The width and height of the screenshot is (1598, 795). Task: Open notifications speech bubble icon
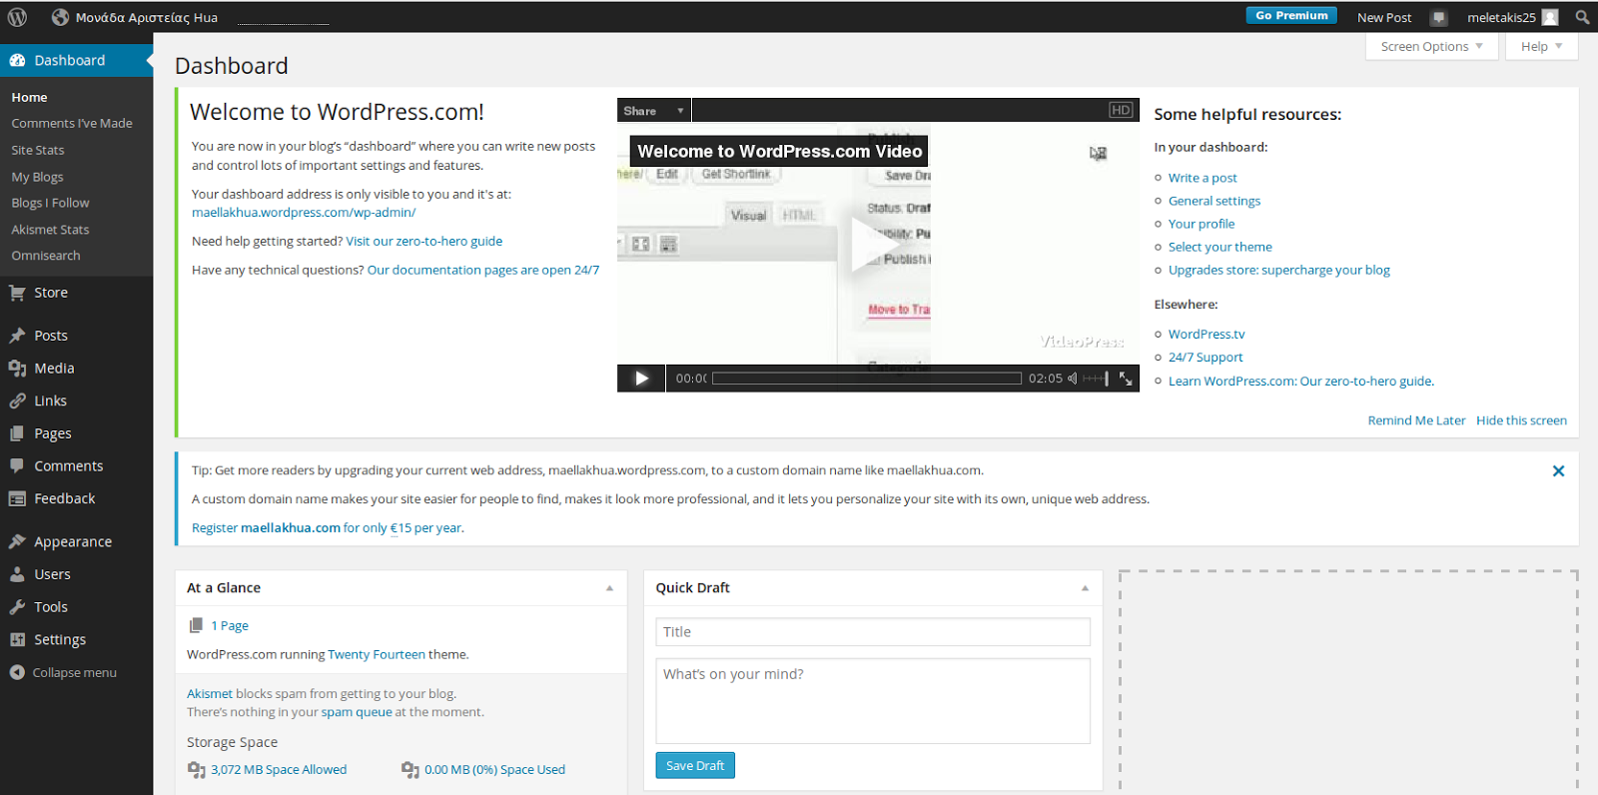pos(1438,17)
